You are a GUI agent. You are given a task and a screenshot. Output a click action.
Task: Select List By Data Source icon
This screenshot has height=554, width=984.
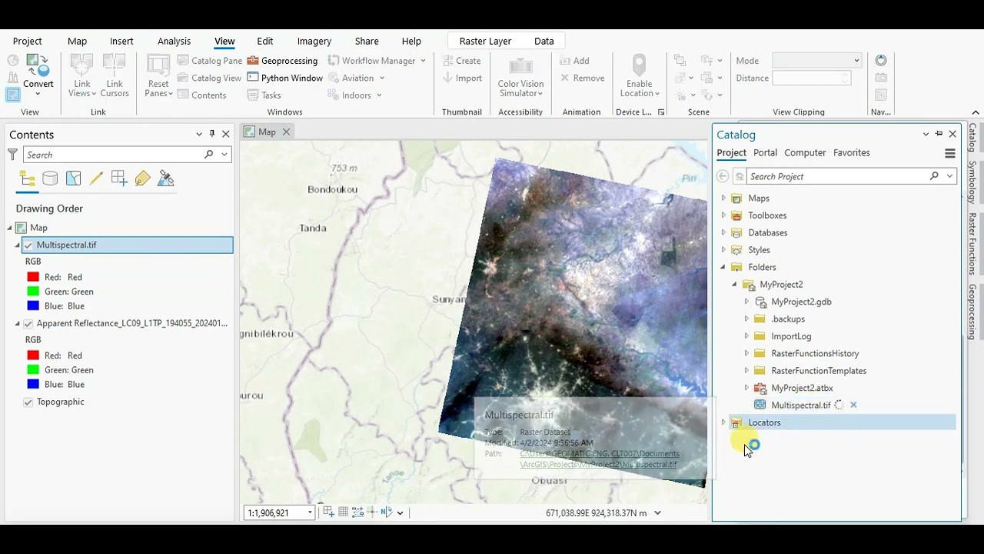coord(50,179)
